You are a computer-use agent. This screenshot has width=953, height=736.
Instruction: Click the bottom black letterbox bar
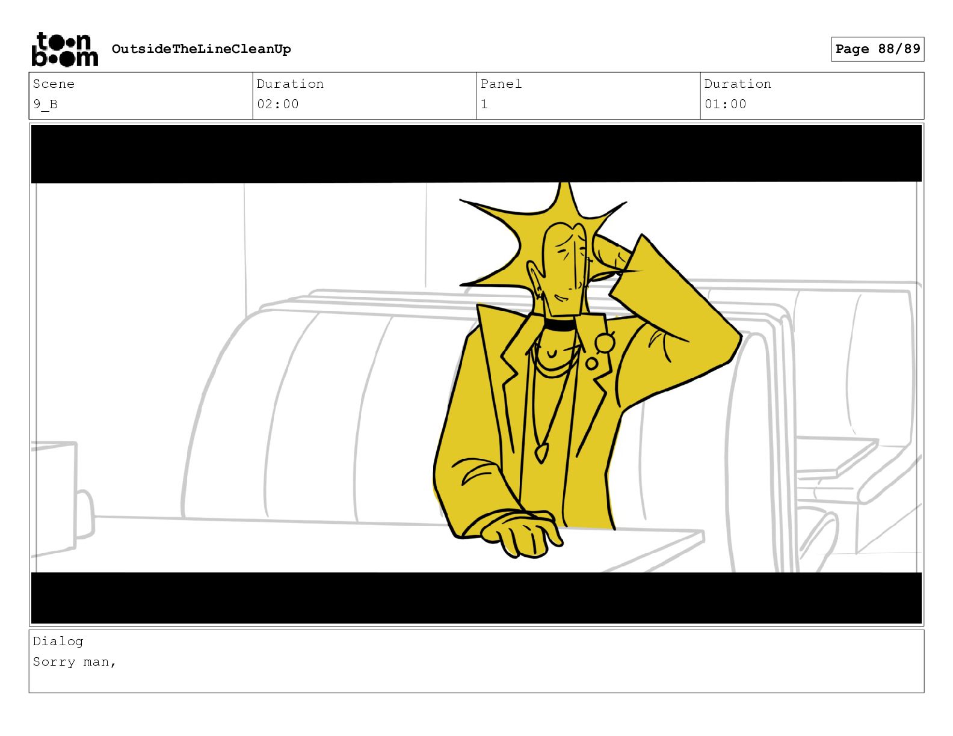click(476, 598)
